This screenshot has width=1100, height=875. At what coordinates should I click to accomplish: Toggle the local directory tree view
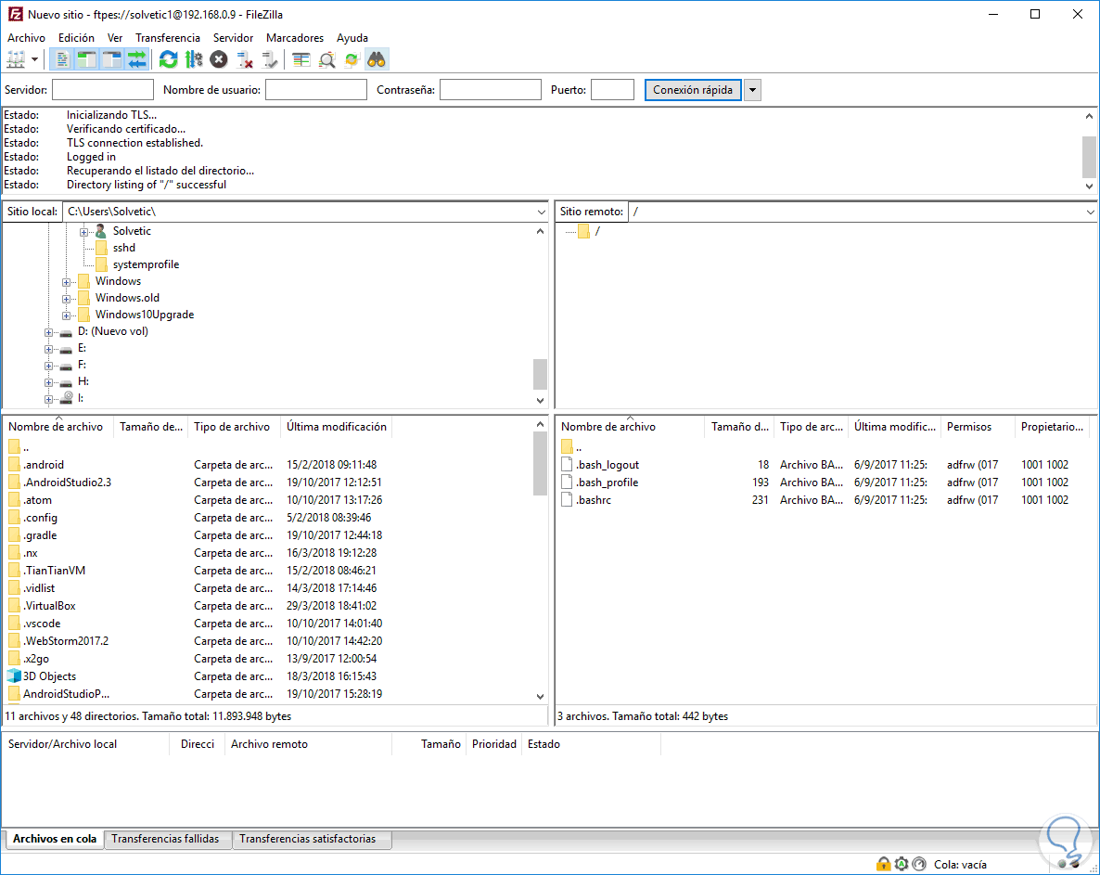87,60
